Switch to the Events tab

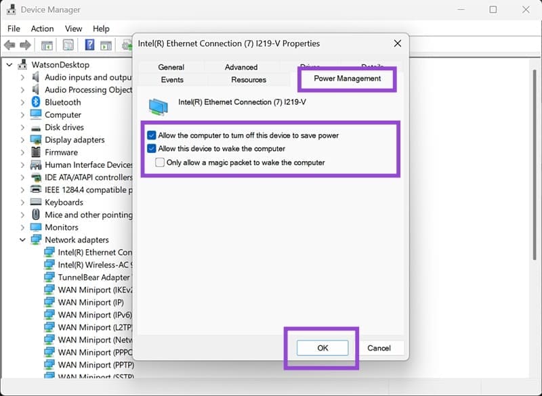[172, 80]
